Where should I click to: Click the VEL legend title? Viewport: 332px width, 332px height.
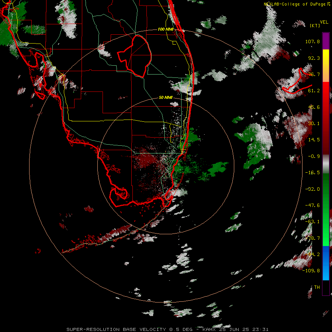tap(324, 22)
